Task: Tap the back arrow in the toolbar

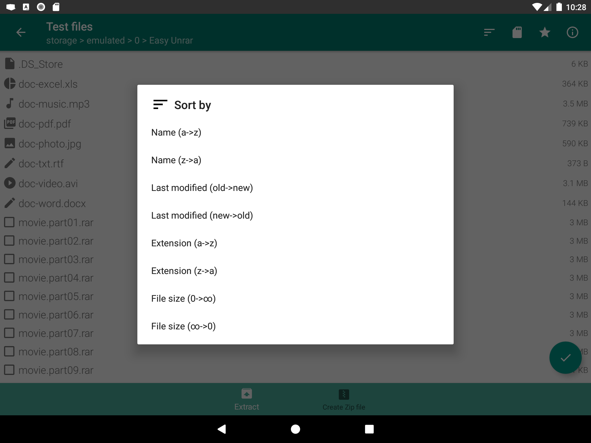Action: click(x=21, y=32)
